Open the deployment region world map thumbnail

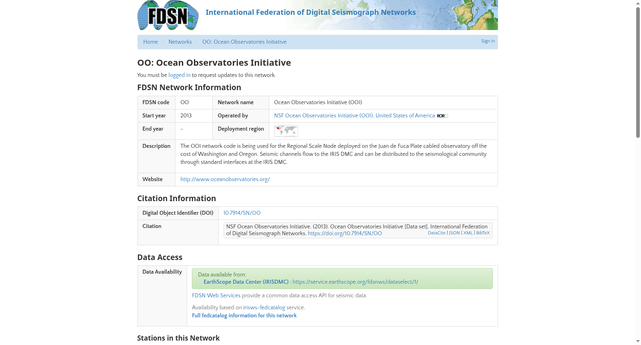(x=286, y=131)
